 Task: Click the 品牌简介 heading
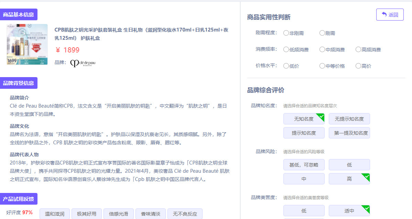(x=20, y=98)
